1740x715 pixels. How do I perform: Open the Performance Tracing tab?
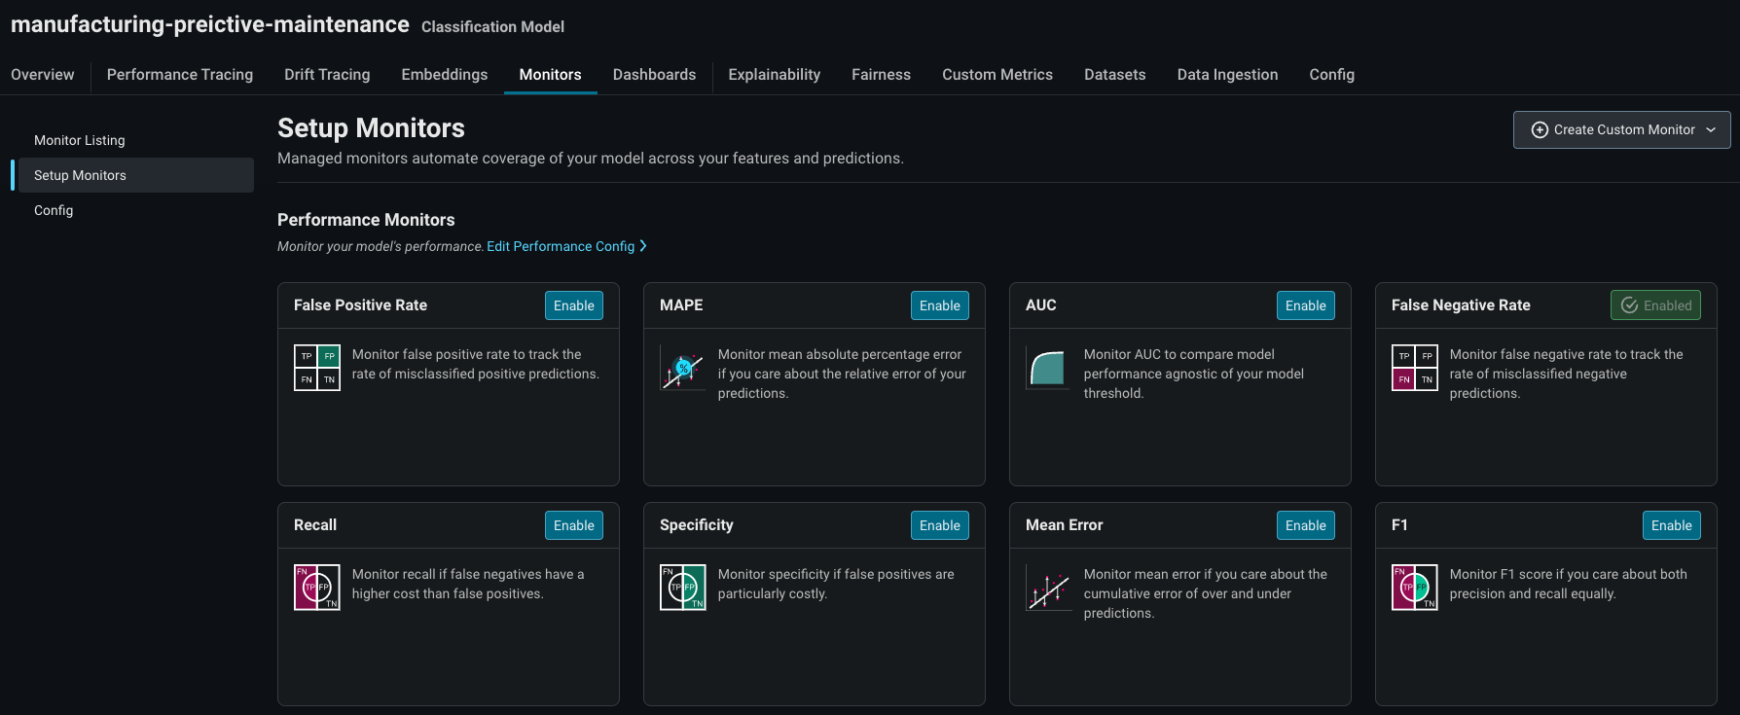[x=180, y=75]
